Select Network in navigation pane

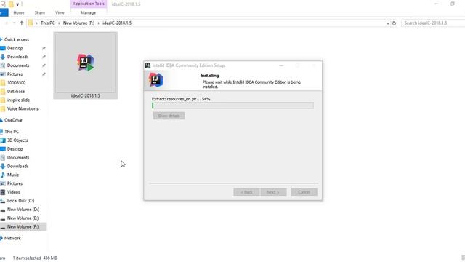click(x=12, y=238)
